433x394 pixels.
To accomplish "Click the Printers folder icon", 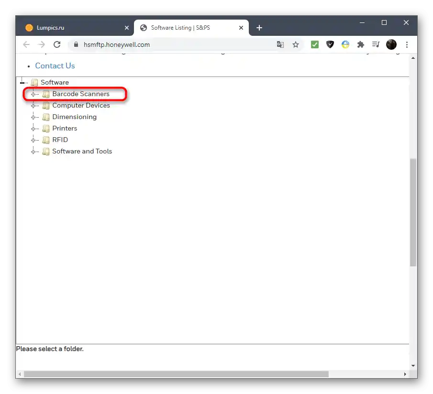I will tap(46, 129).
